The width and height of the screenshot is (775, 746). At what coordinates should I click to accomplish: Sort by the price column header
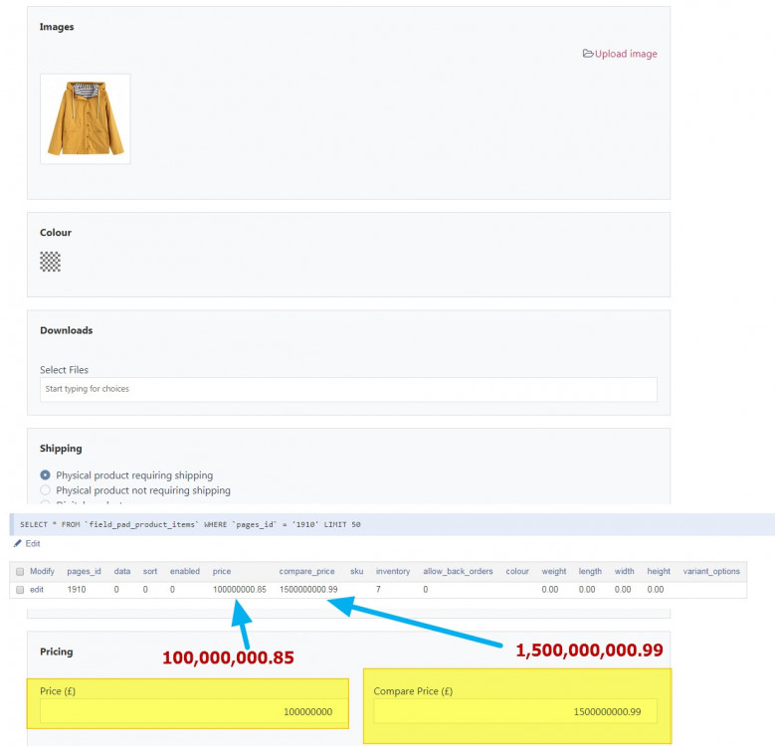pos(222,571)
